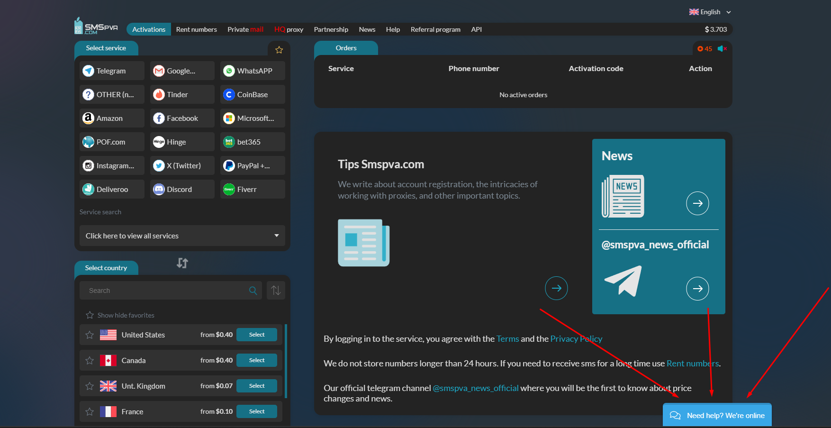Open Private mail menu item
Viewport: 831px width, 428px height.
tap(245, 29)
